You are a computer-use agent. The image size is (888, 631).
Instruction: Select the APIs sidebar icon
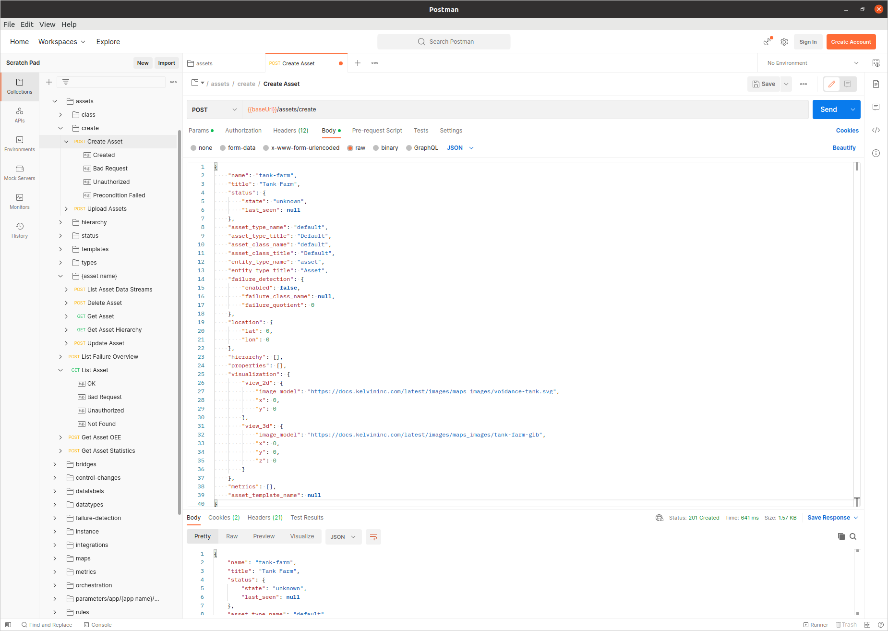pos(19,115)
